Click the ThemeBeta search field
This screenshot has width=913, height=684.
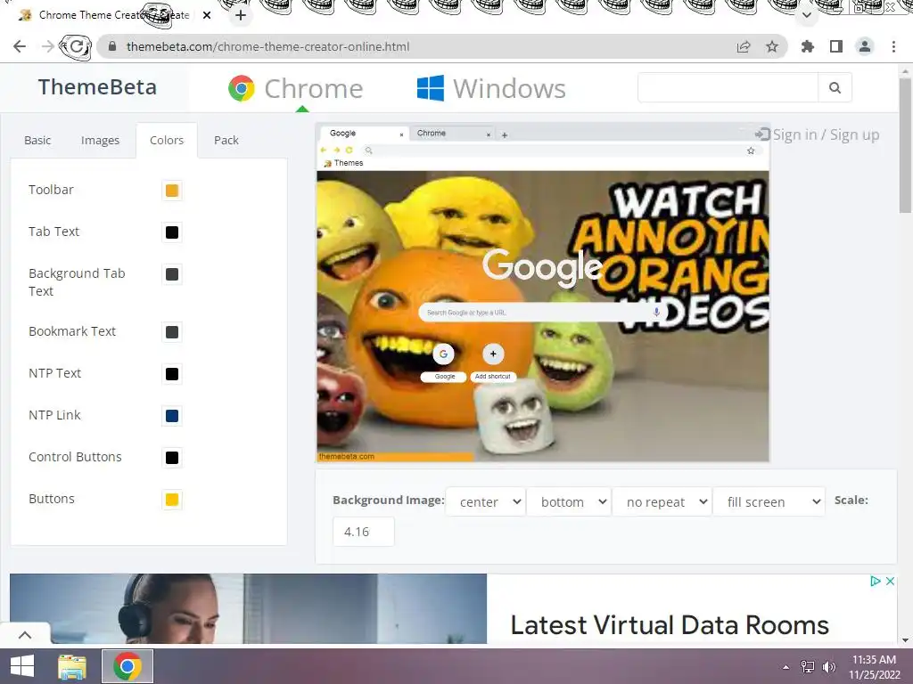pyautogui.click(x=728, y=88)
